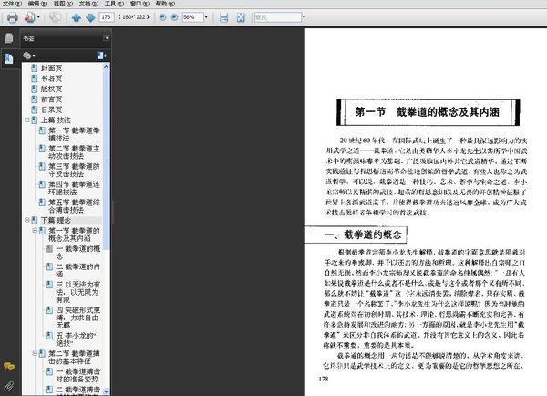
Task: Select the 第一节 截拳道的概念及其内涵 bookmark
Action: pyautogui.click(x=74, y=234)
